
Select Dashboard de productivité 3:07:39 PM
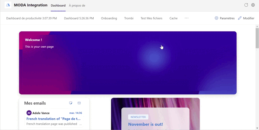(32, 18)
